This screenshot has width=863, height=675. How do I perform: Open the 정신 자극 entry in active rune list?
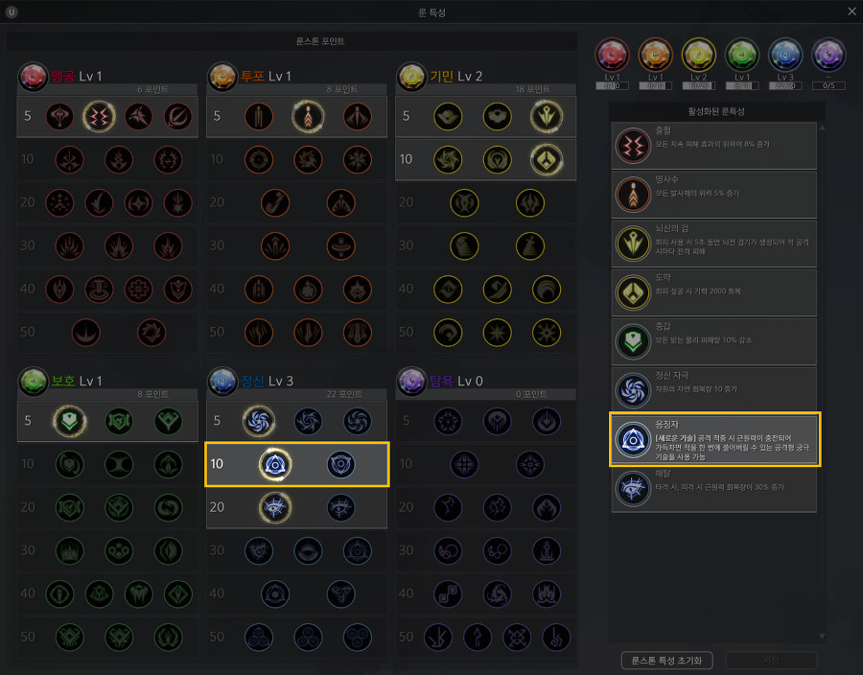[x=713, y=390]
